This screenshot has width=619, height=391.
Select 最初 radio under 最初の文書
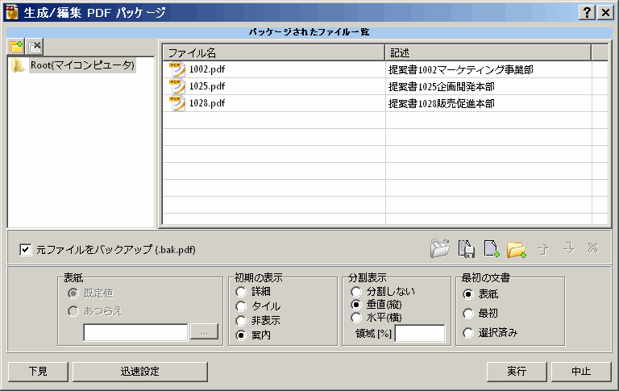(468, 314)
